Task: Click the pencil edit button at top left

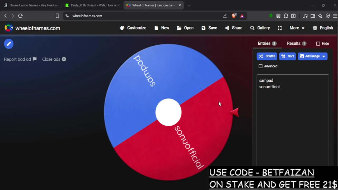Action: (x=9, y=44)
